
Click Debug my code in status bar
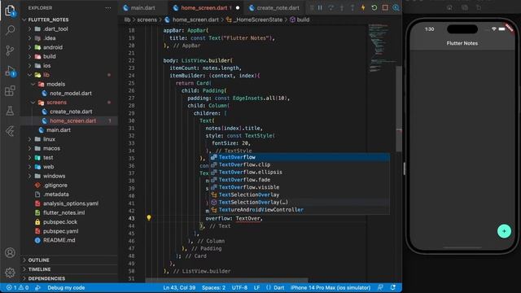pyautogui.click(x=66, y=287)
